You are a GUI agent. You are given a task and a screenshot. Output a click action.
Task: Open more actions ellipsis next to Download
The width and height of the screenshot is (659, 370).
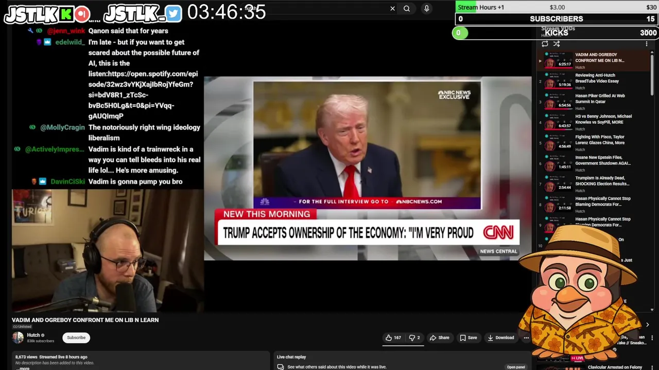(526, 338)
